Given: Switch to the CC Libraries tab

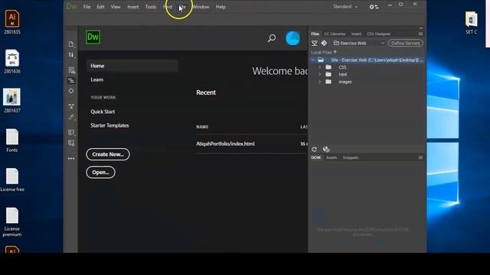Looking at the screenshot, I should [x=335, y=34].
